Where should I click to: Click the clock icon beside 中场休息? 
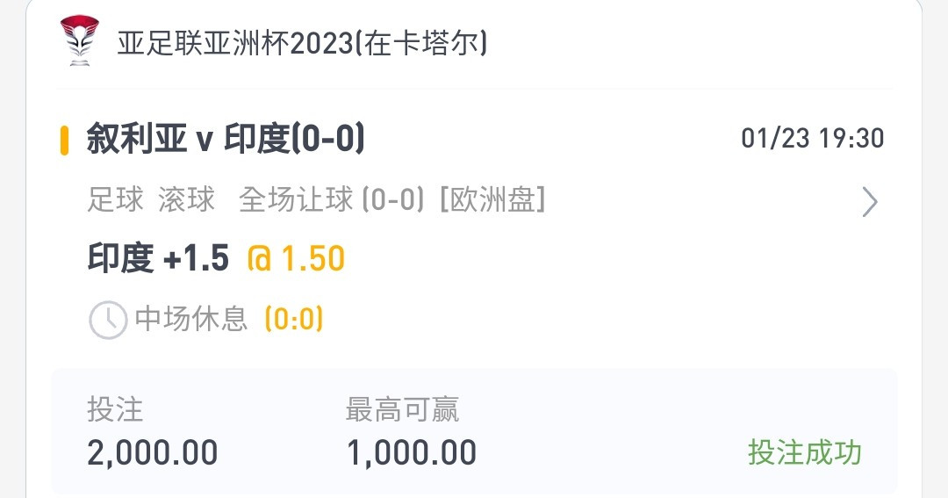108,320
